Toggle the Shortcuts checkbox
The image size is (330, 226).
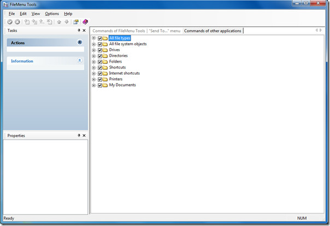tap(100, 68)
